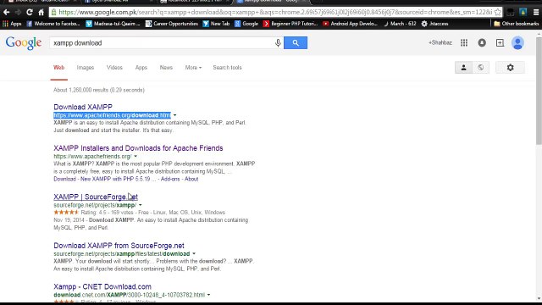Expand dropdown next to download.cnet.com URL
Image resolution: width=542 pixels, height=305 pixels.
pos(208,295)
